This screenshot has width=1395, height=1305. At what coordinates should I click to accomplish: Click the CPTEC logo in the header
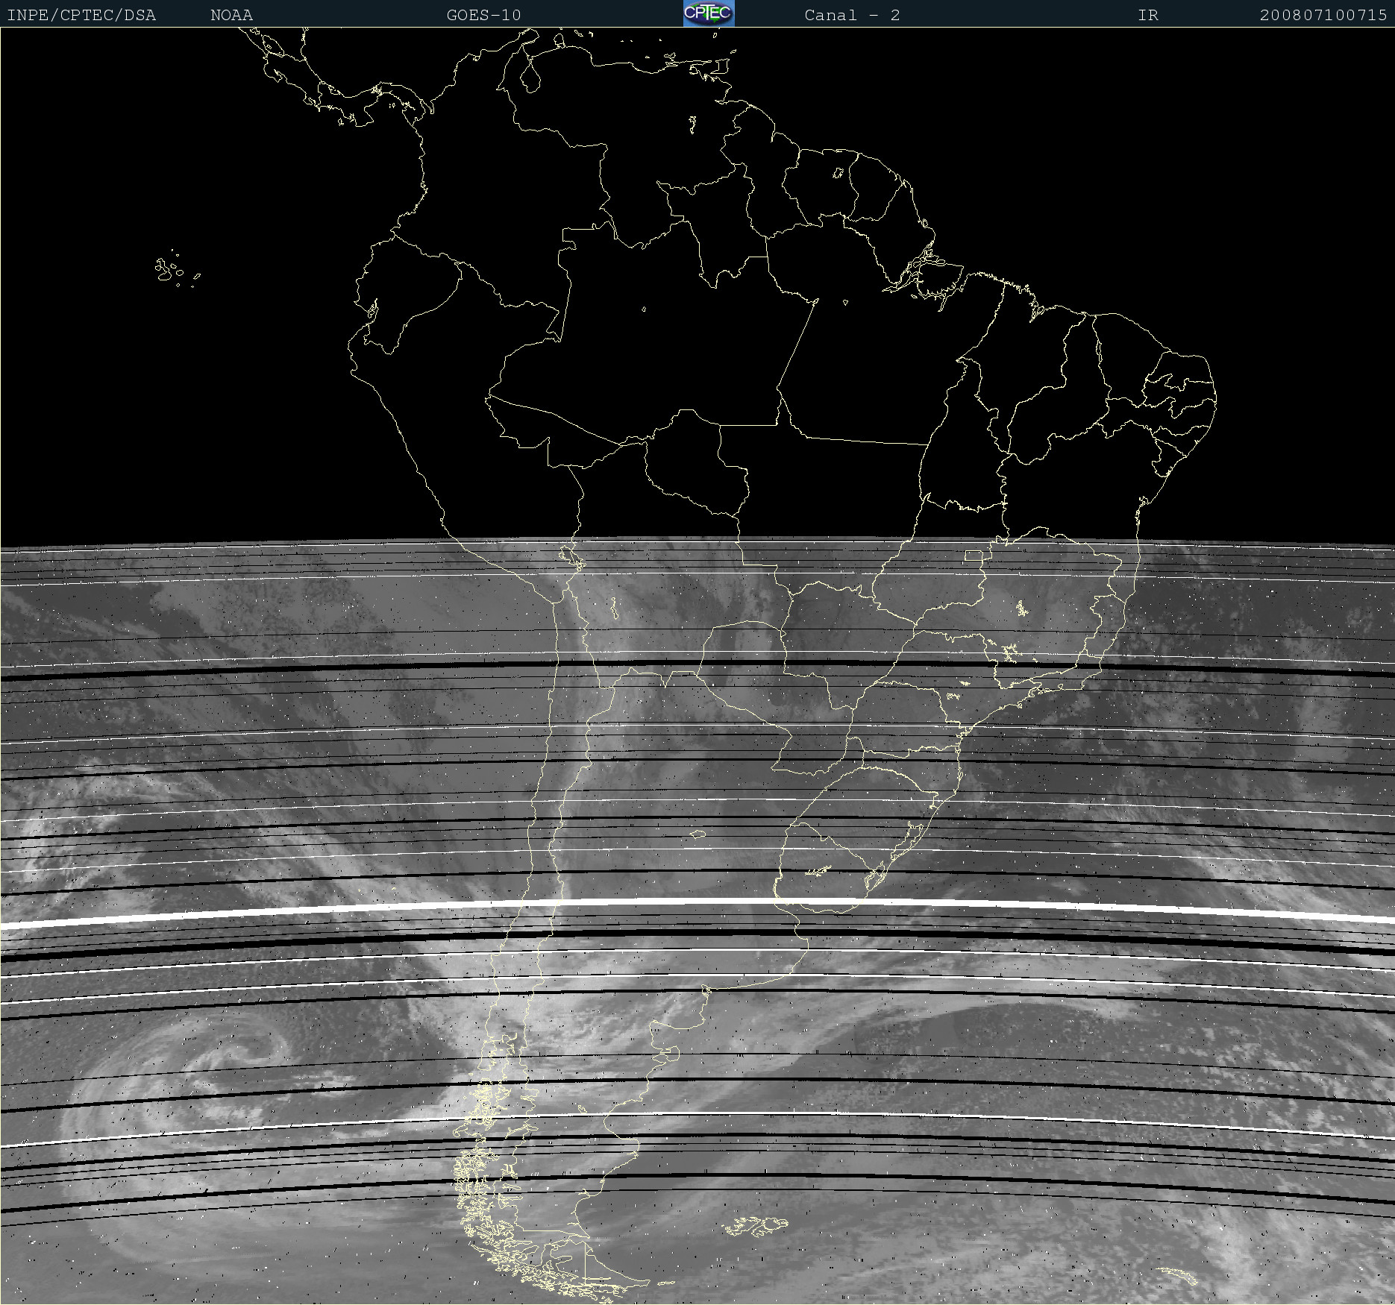709,13
